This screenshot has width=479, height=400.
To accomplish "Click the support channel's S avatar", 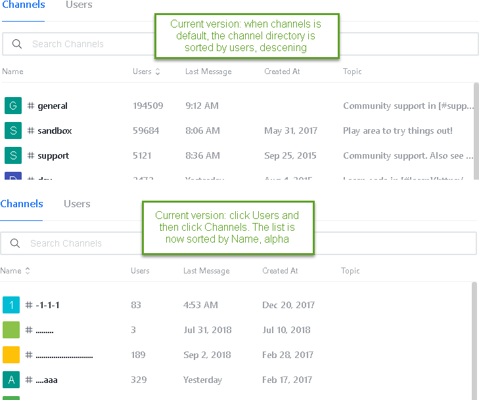I will 12,155.
